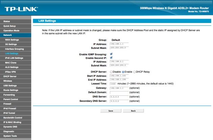Open Bandwidth Control menu
The height and width of the screenshot is (140, 213).
(16, 118)
